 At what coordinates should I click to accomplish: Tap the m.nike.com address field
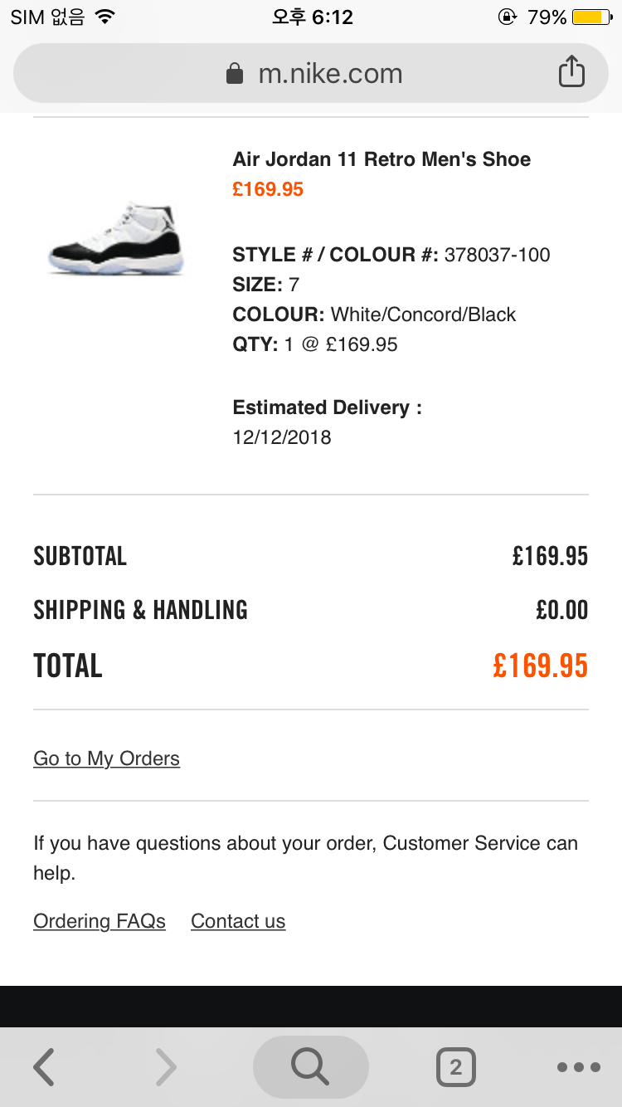pyautogui.click(x=330, y=74)
